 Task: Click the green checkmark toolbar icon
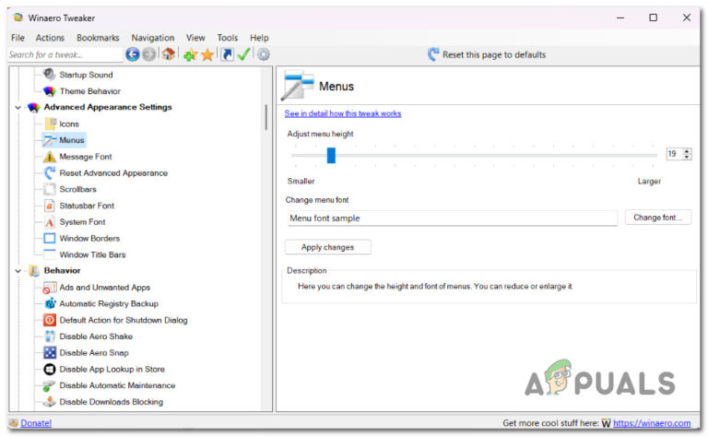coord(243,54)
